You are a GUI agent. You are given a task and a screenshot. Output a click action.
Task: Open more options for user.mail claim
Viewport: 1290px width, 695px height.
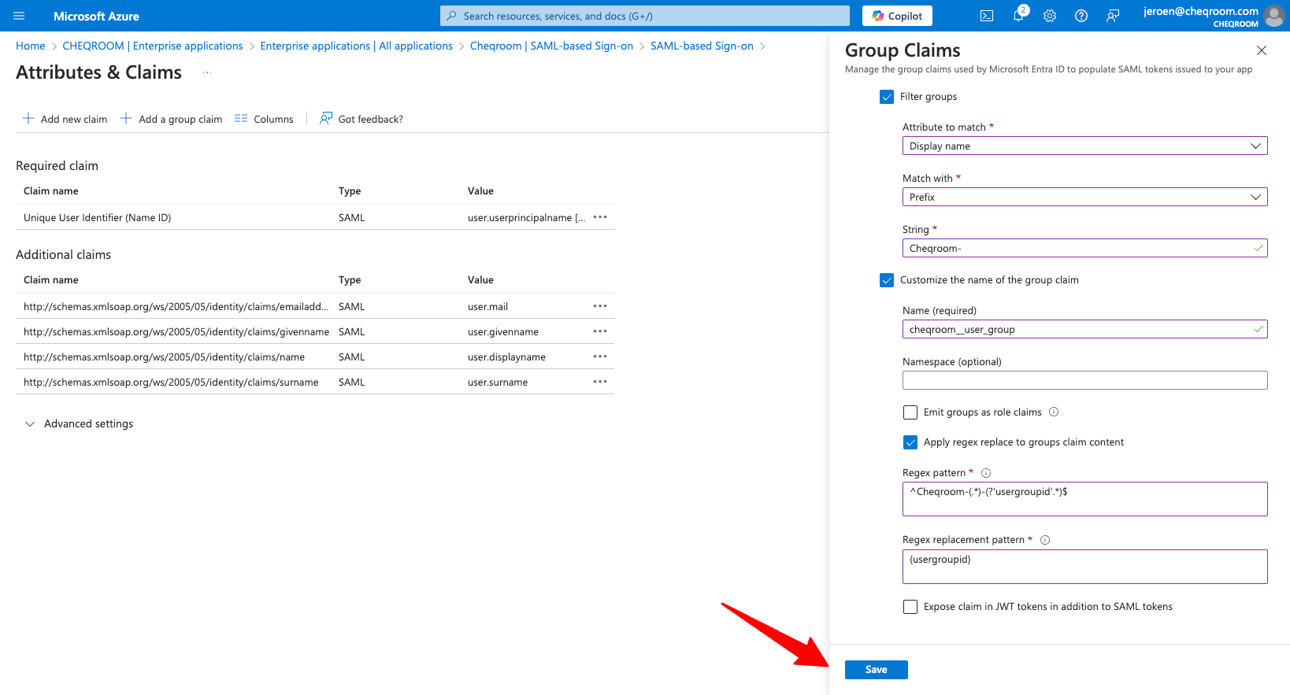click(x=600, y=306)
